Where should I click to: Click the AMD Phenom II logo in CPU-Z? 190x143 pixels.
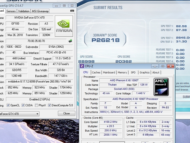(x=161, y=87)
